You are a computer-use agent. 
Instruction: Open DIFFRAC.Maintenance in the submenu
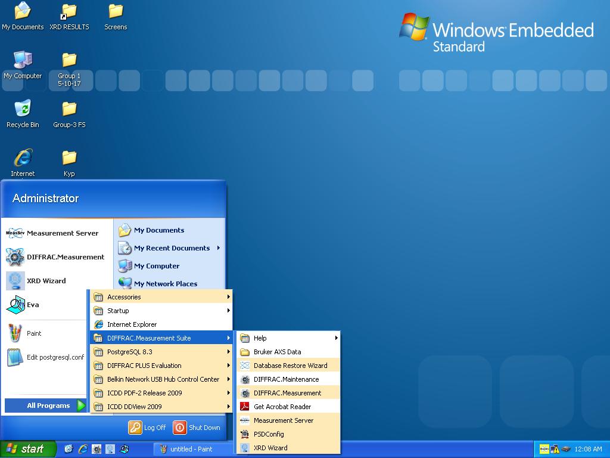click(286, 379)
